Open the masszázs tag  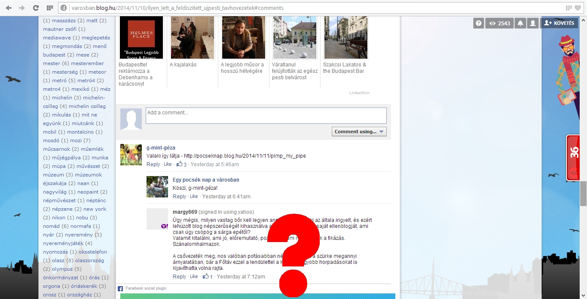pyautogui.click(x=64, y=21)
